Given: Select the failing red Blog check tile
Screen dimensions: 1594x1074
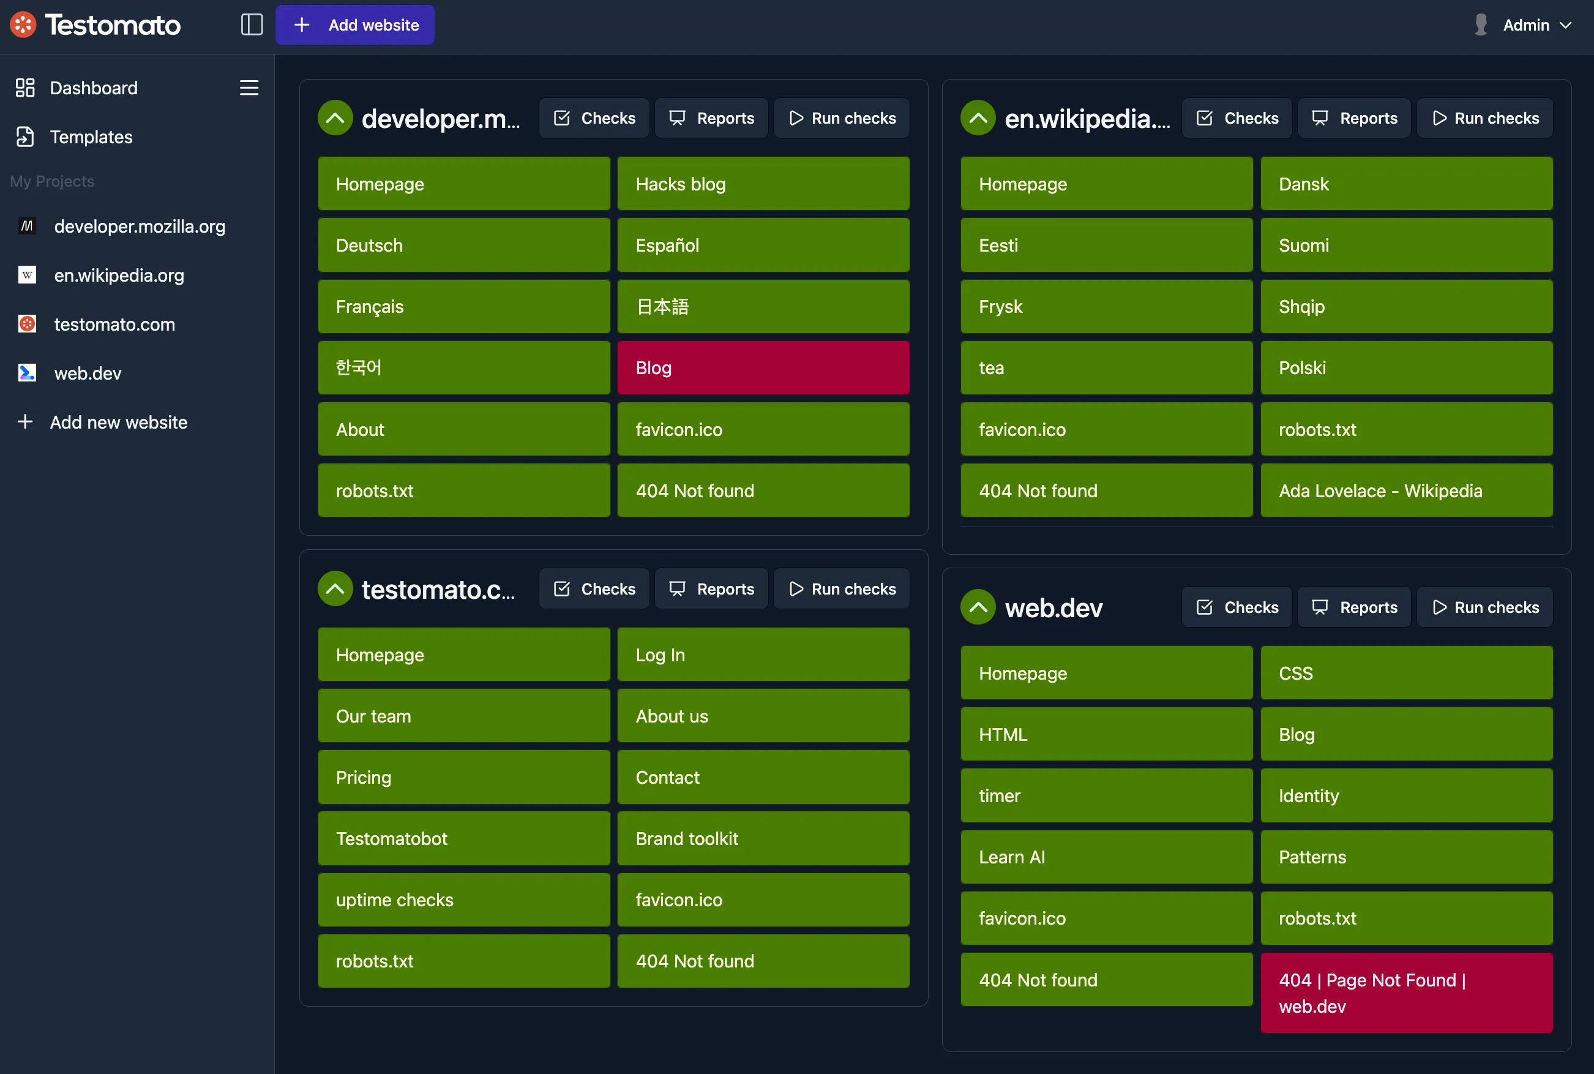Looking at the screenshot, I should click(762, 367).
